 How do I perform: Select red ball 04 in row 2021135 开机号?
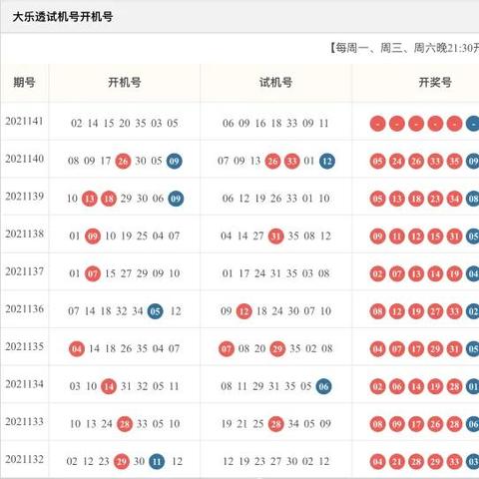77,349
